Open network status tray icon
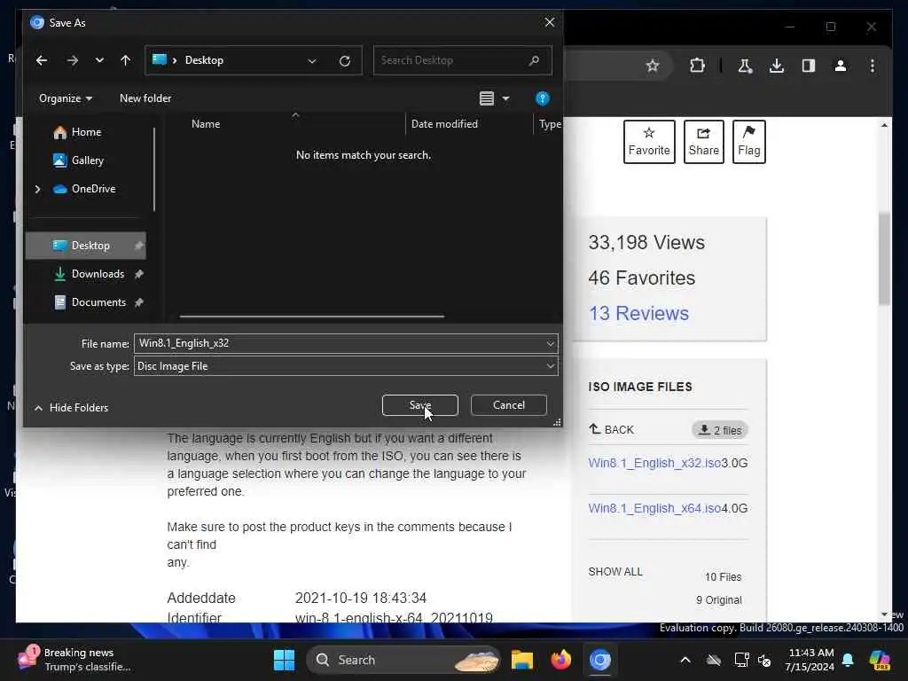908x681 pixels. coord(741,660)
